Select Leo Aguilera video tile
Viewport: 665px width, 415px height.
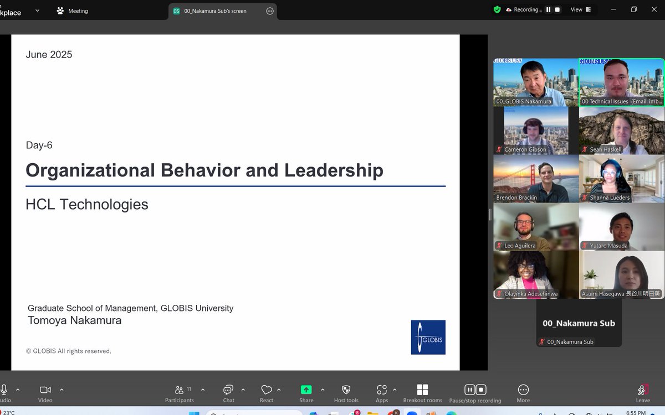[536, 226]
